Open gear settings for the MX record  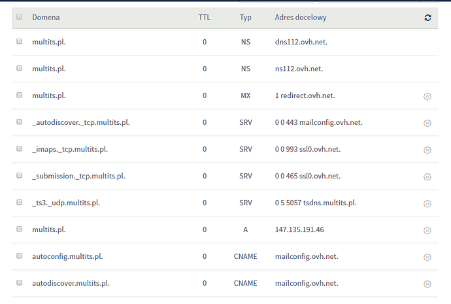(x=427, y=96)
